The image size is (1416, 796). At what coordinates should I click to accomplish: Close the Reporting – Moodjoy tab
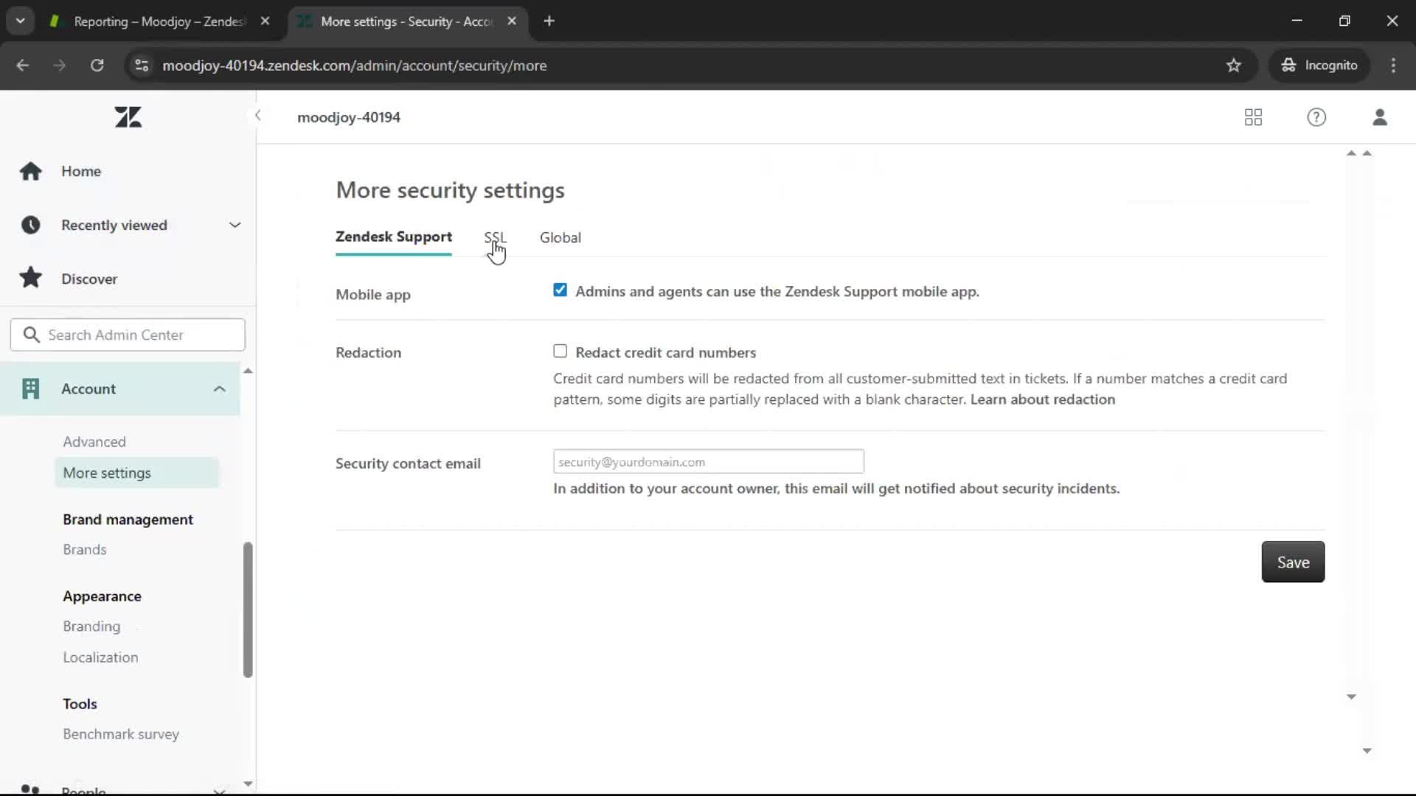click(x=265, y=21)
